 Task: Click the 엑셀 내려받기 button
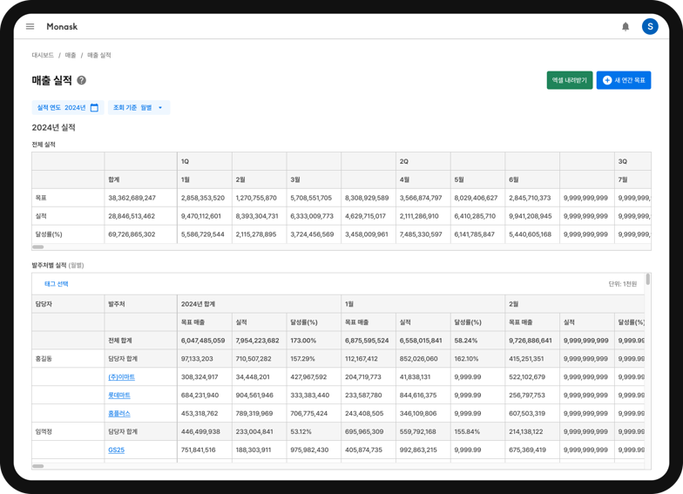(570, 80)
